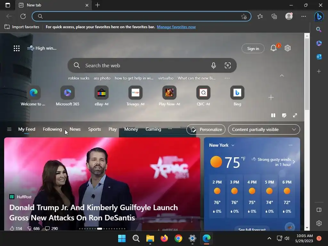This screenshot has height=246, width=328.
Task: Open weather card options menu
Action: tap(290, 145)
